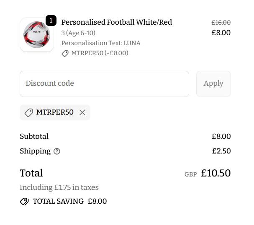Click the tag icon beside MTRPER50 (-£8.00)
This screenshot has width=254, height=225.
coord(65,54)
